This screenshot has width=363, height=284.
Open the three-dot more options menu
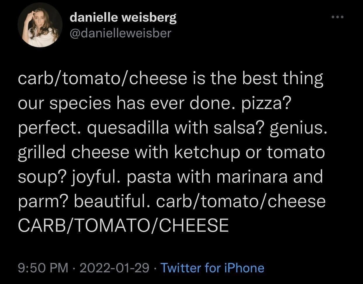(x=338, y=17)
